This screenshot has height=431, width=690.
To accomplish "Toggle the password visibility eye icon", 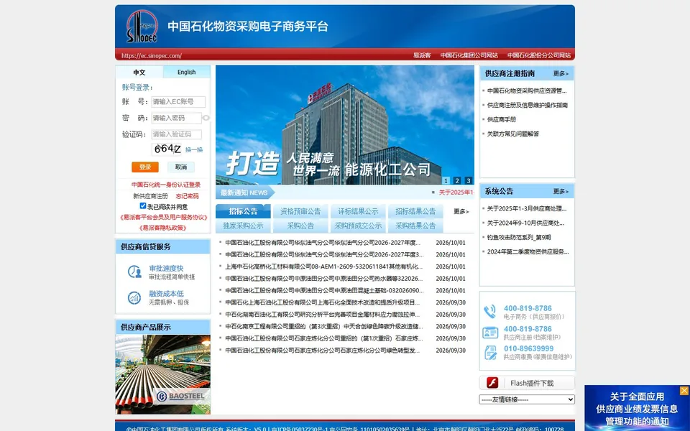I will click(206, 118).
